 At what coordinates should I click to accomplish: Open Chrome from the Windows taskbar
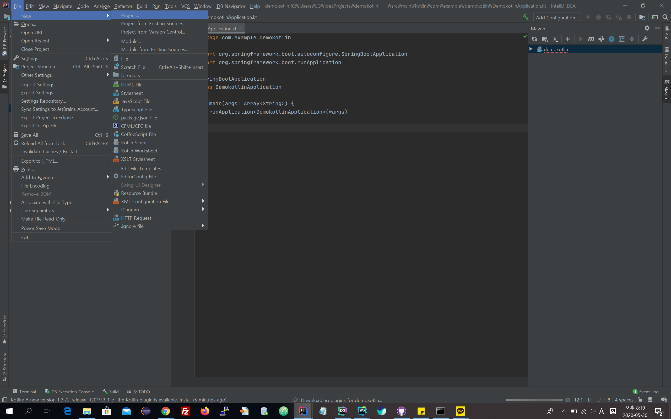[166, 411]
